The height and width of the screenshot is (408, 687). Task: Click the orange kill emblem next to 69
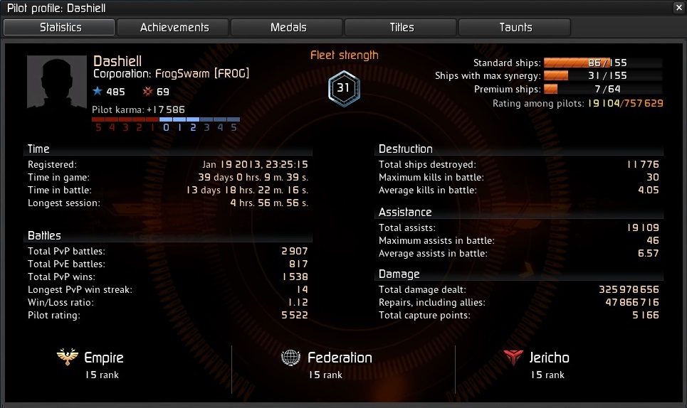tap(147, 91)
